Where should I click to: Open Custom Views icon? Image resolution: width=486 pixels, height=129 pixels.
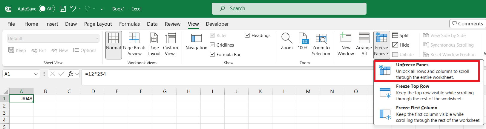(171, 38)
